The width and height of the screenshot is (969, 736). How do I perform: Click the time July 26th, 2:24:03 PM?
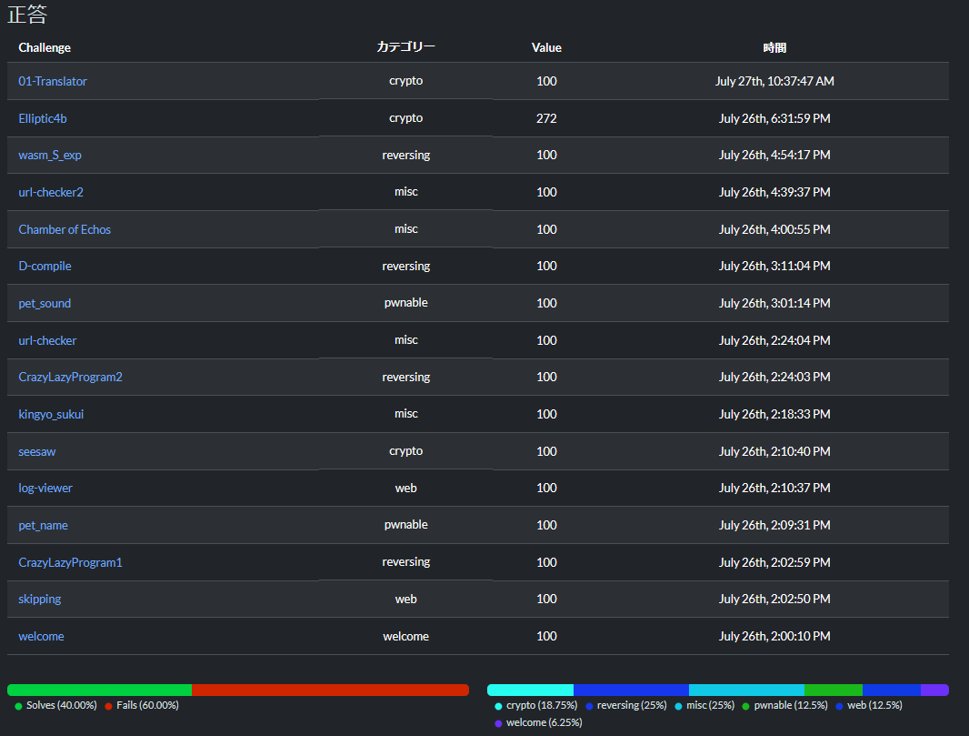click(x=774, y=378)
